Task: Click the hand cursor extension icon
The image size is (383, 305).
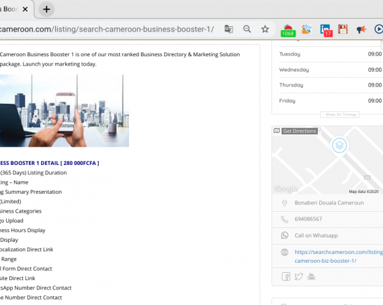Action: pos(306,29)
